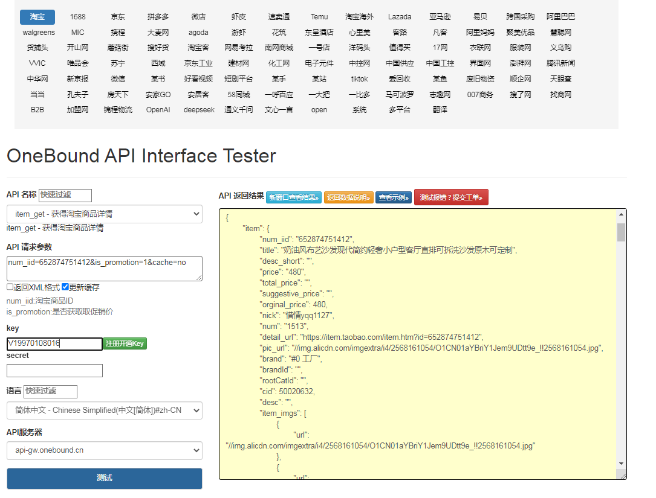Open the 58同城 platform link
Image resolution: width=656 pixels, height=498 pixels.
(x=238, y=94)
